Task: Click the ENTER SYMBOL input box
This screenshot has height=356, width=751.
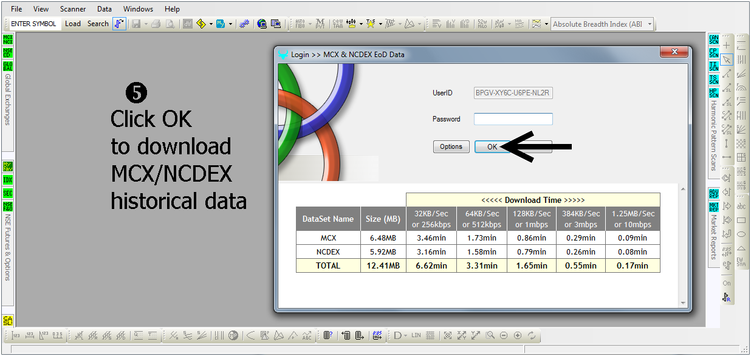Action: 34,24
